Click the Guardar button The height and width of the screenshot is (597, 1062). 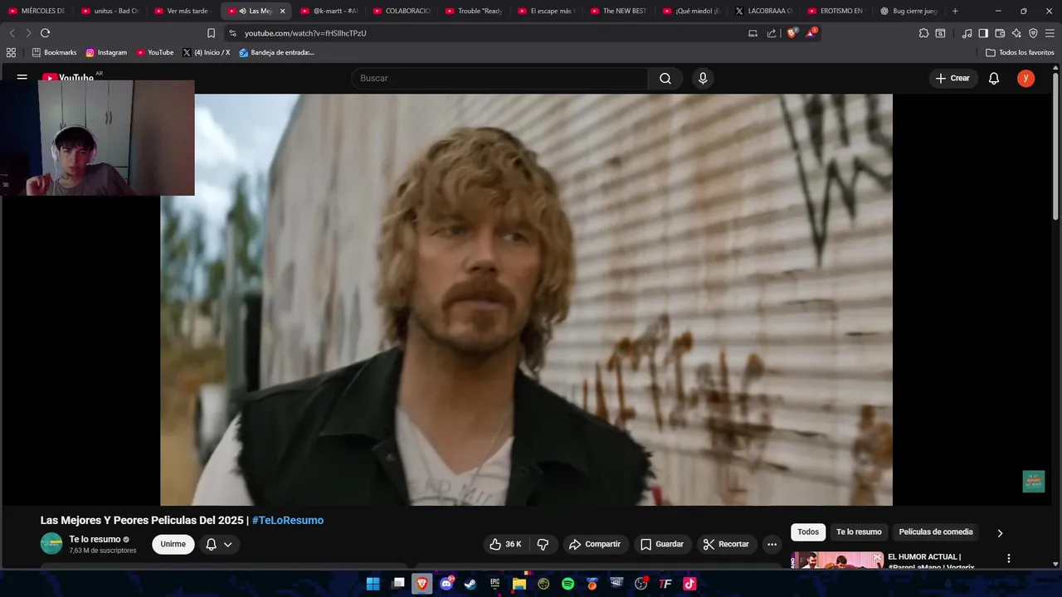[x=662, y=544]
